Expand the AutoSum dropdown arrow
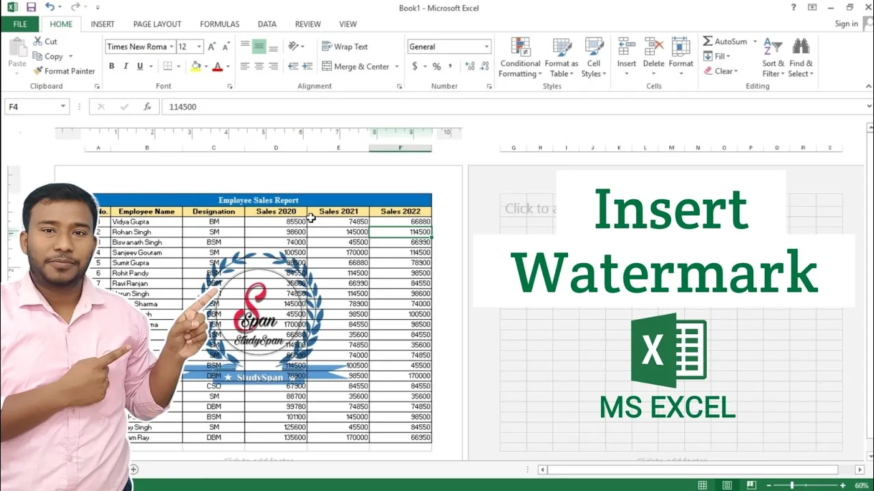Viewport: 874px width, 491px height. pyautogui.click(x=755, y=42)
